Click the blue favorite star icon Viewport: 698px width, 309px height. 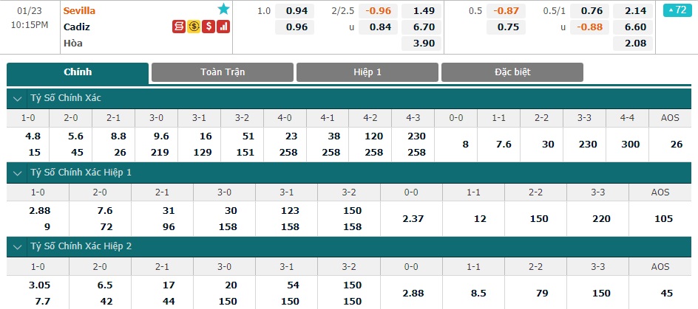pyautogui.click(x=223, y=9)
